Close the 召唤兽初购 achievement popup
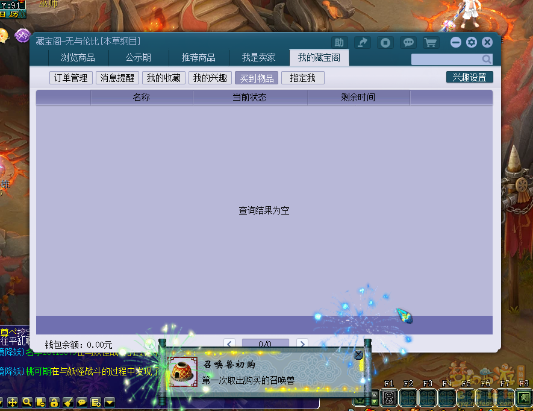 pyautogui.click(x=358, y=355)
